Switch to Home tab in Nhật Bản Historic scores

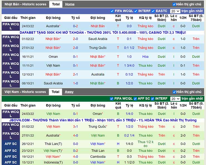click(x=70, y=4)
